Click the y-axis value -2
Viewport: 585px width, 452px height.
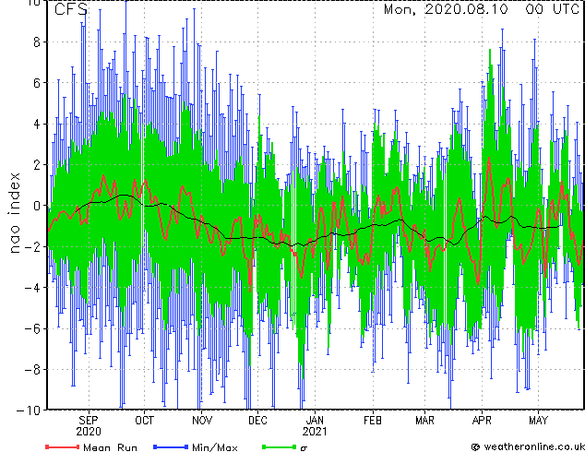32,247
